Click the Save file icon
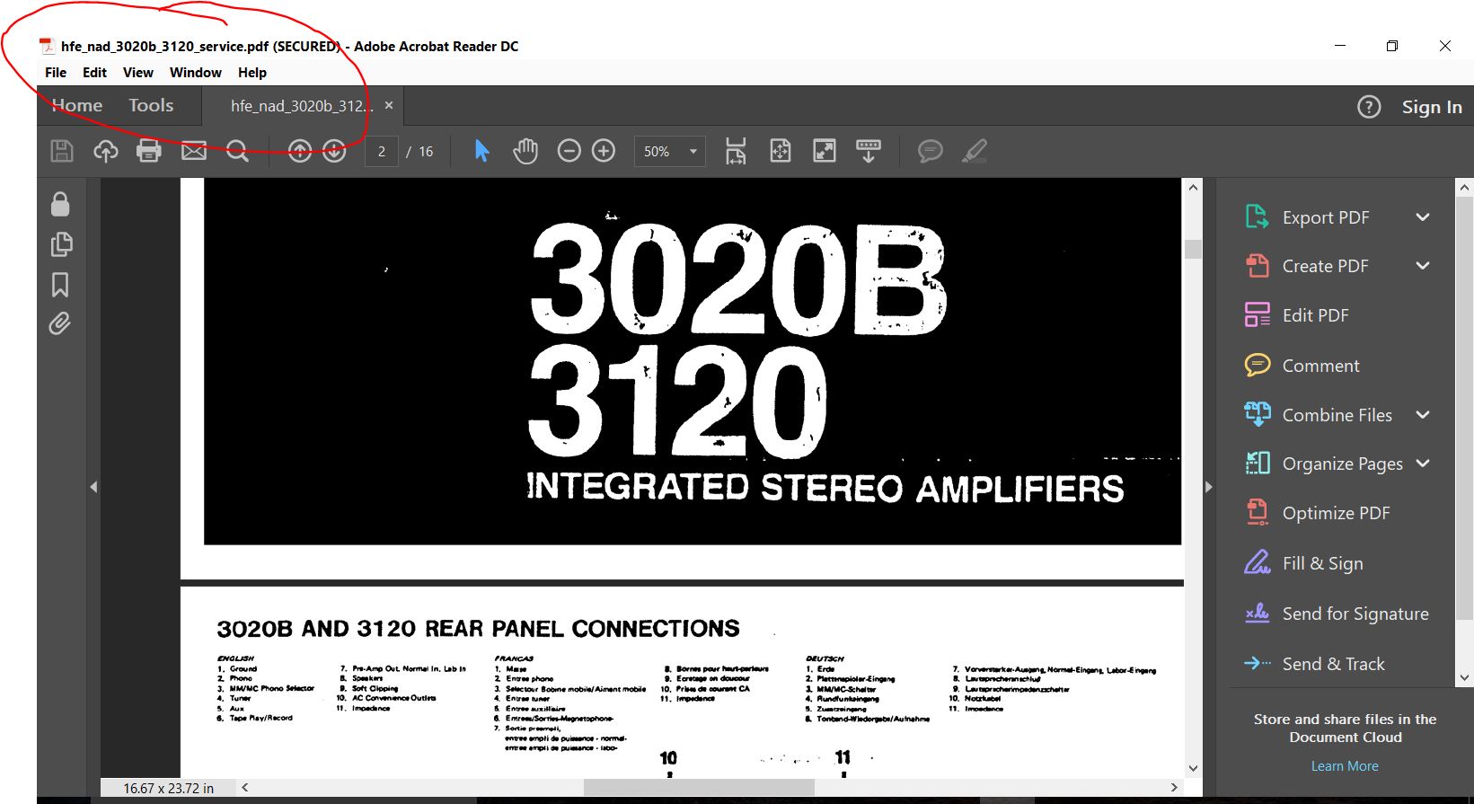 click(62, 151)
